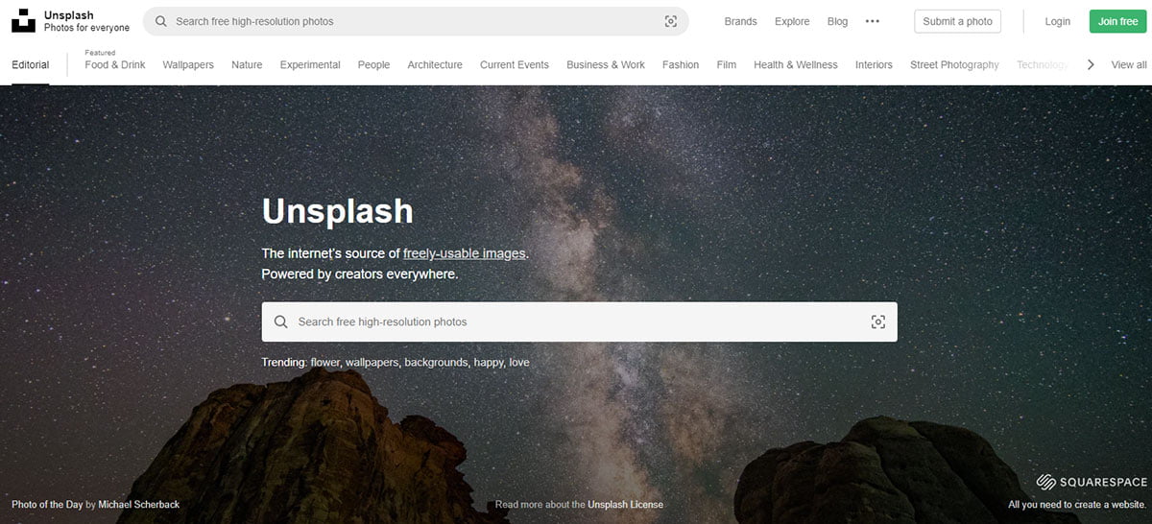Click the Unsplash Photos for everyone title

coord(86,21)
